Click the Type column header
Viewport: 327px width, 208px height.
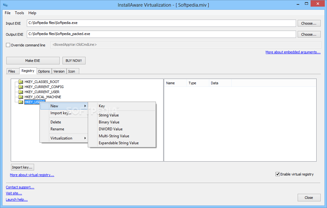198,83
